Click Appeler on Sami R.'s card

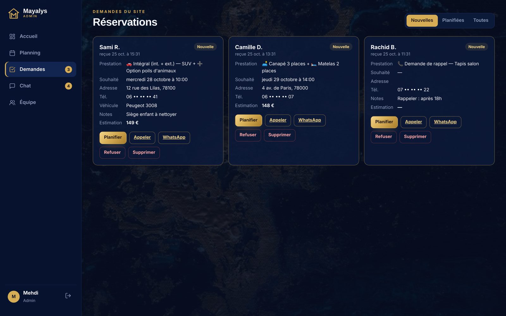142,137
